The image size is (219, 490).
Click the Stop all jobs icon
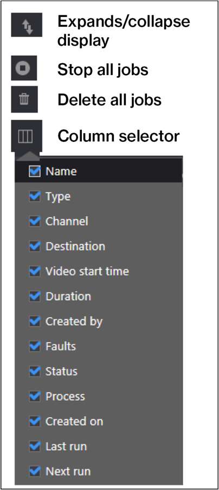[24, 68]
